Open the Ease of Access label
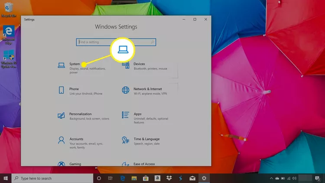325x183 pixels. [x=144, y=164]
